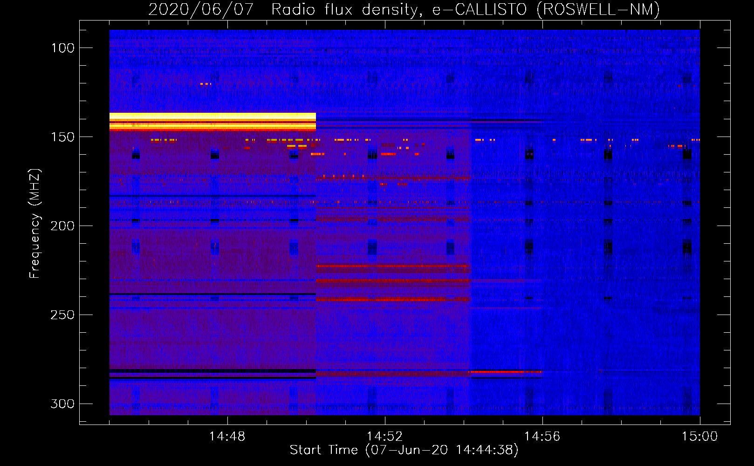Click the short red band near 282 MHz after 14:54
The height and width of the screenshot is (466, 754).
[506, 372]
